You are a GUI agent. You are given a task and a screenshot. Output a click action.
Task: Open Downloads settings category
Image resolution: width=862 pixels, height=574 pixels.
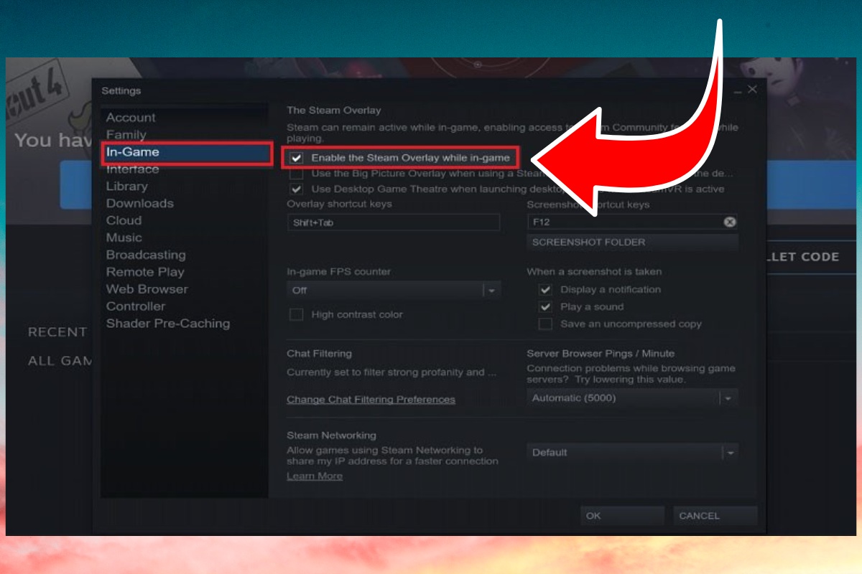point(140,204)
